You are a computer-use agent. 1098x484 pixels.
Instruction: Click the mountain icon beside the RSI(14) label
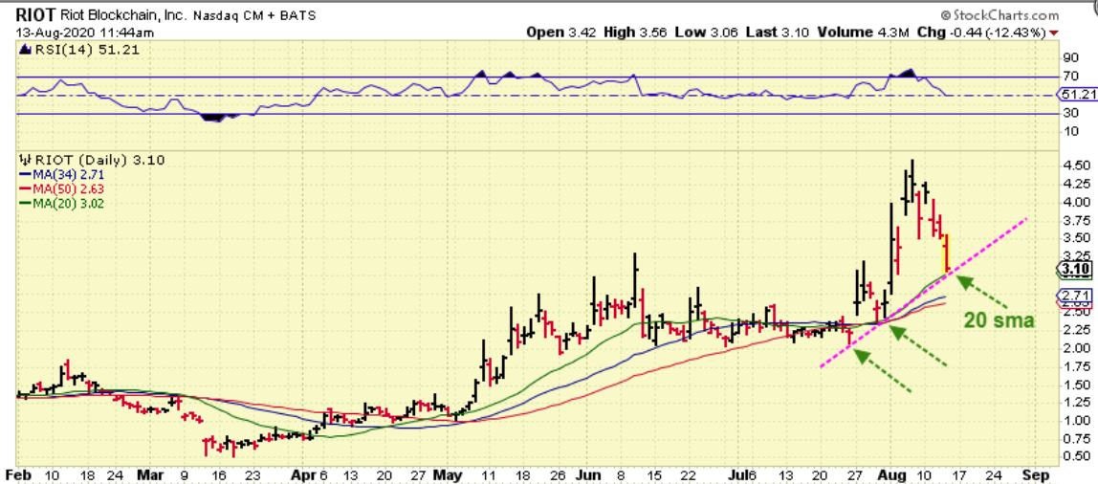coord(25,49)
